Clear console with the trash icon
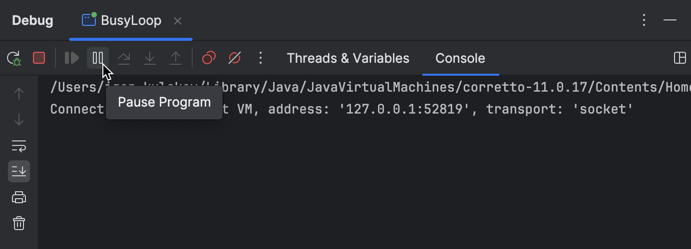691x249 pixels. click(19, 223)
